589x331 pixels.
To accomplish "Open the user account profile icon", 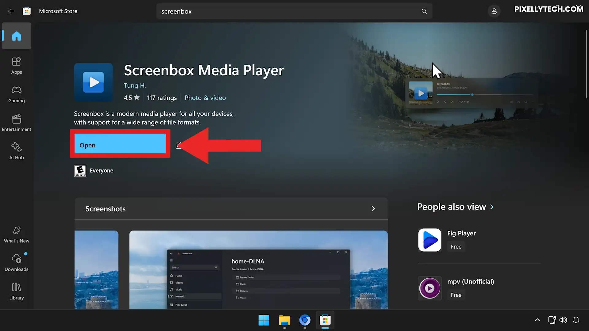I will tap(494, 11).
